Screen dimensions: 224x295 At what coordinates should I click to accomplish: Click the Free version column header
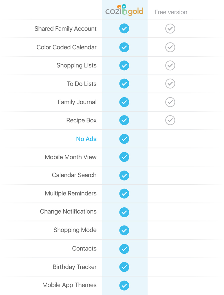click(171, 12)
